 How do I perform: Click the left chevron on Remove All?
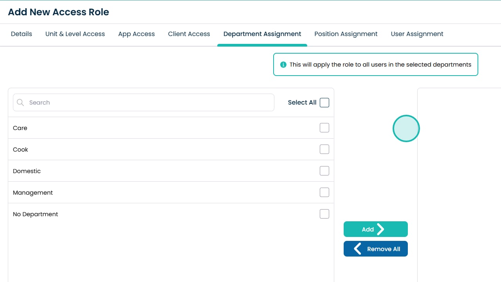point(357,249)
